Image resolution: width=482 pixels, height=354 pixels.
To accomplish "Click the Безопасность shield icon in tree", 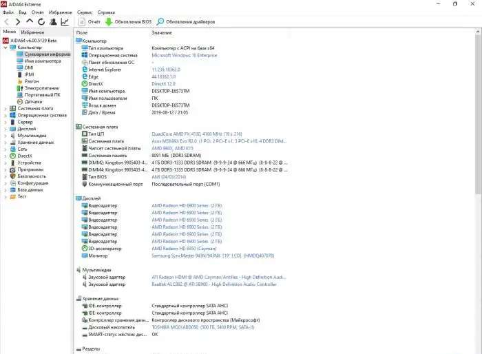I will (12, 176).
